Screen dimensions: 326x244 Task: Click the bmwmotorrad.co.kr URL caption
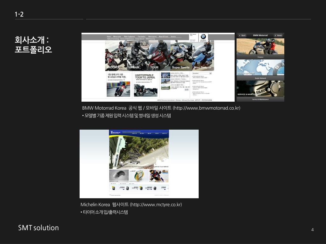coord(207,108)
